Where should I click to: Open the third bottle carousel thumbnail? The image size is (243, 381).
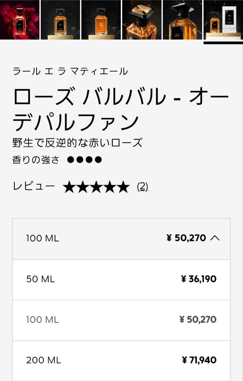pos(101,20)
